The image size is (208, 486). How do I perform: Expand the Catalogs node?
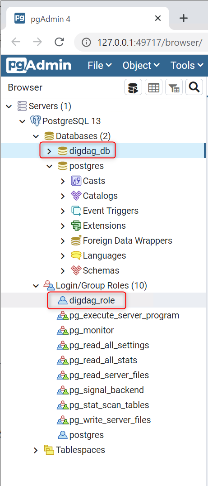pyautogui.click(x=63, y=196)
